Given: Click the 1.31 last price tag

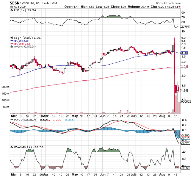Looking at the screenshot, I should point(184,91).
